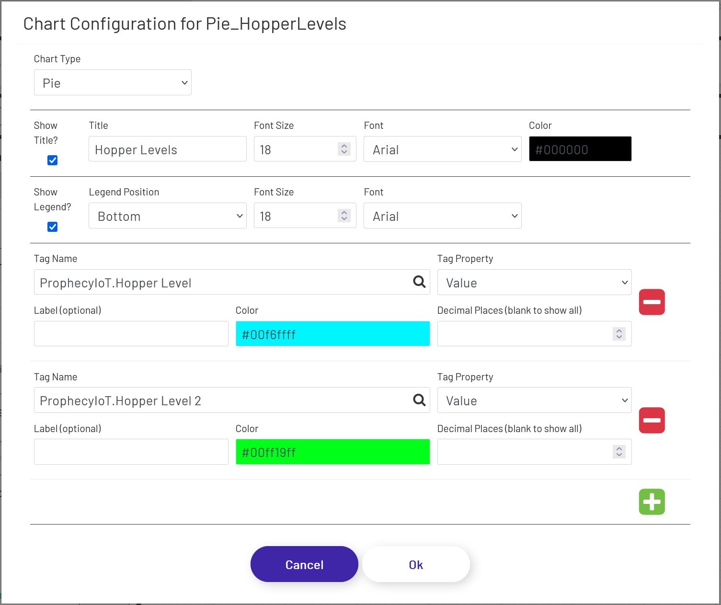Toggle the Show Legend checkbox
The height and width of the screenshot is (605, 721).
(x=53, y=227)
